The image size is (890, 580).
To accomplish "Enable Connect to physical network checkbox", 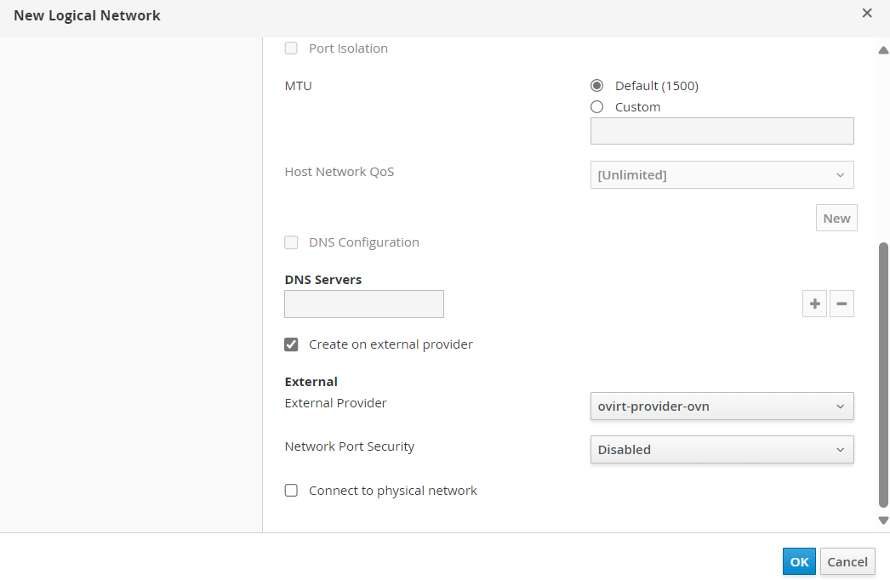I will 291,491.
